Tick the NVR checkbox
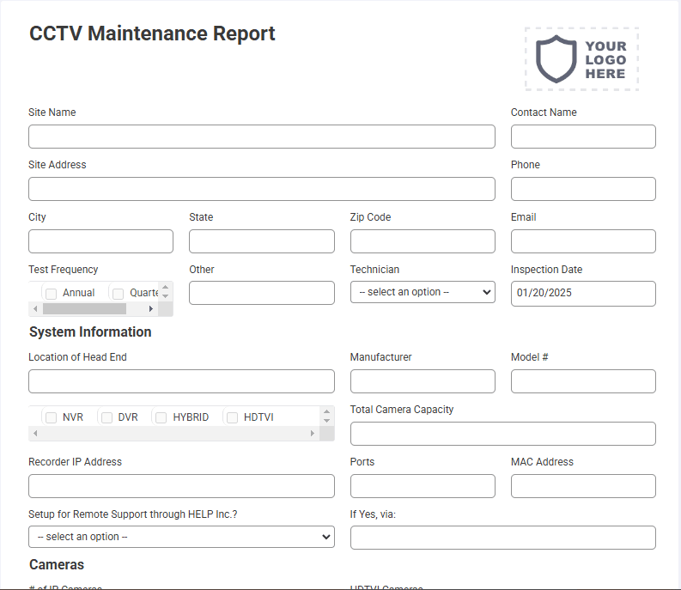 (x=52, y=417)
